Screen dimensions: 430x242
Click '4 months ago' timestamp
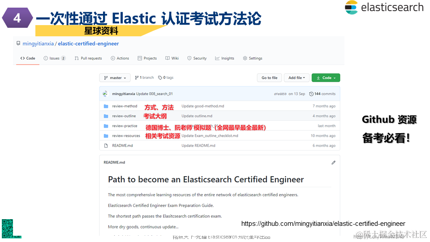[324, 116]
